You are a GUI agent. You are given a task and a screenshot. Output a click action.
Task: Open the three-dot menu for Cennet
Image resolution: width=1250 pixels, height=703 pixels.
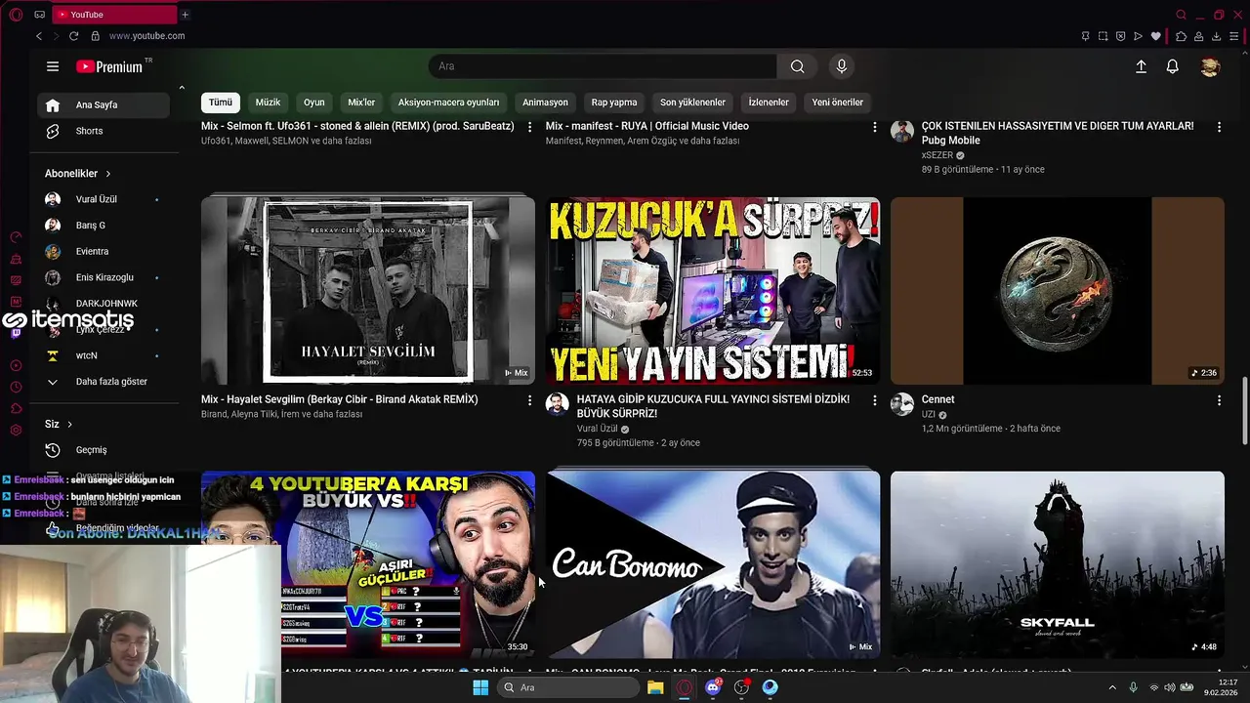pos(1219,400)
